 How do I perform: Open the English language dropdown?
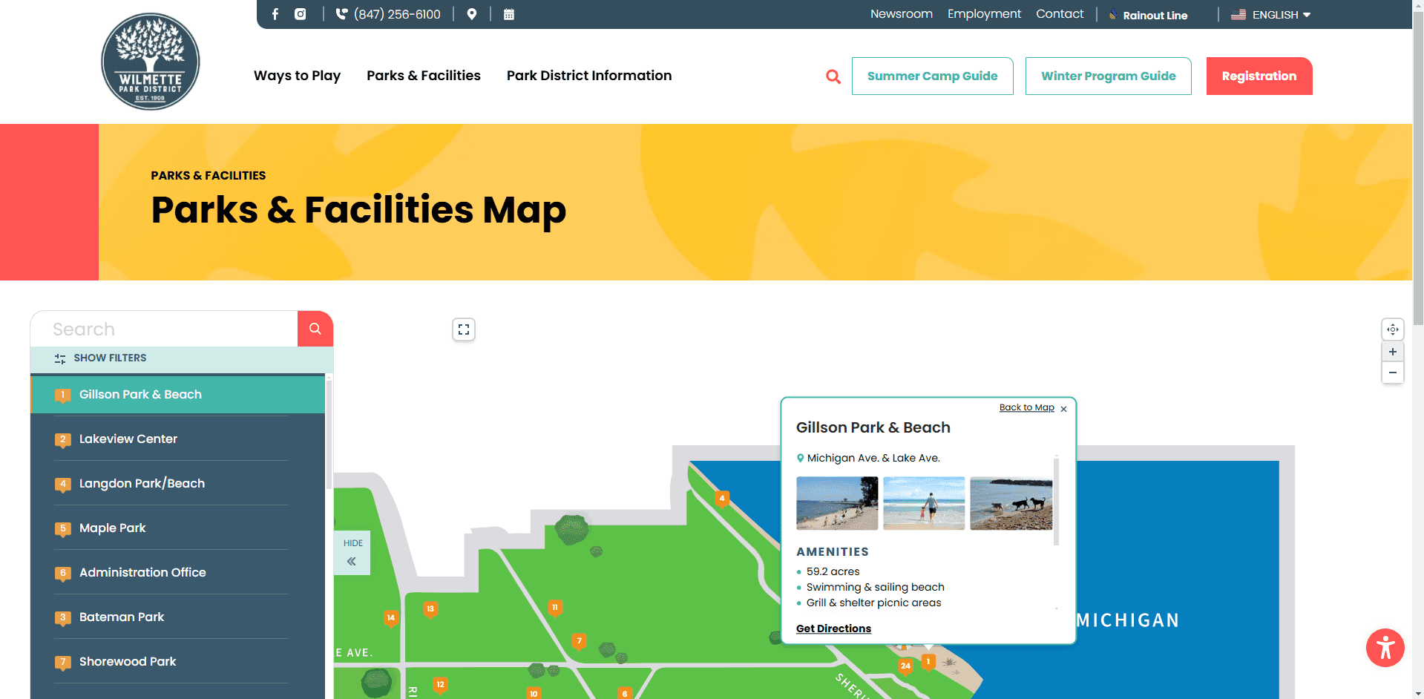pyautogui.click(x=1271, y=15)
